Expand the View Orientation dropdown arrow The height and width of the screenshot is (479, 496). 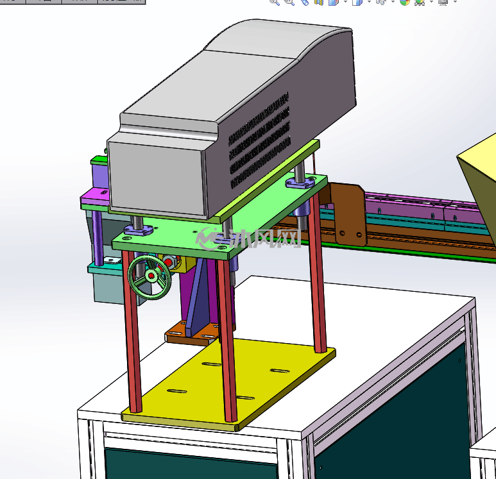(x=345, y=2)
